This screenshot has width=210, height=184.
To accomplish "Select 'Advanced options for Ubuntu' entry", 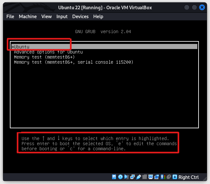I will click(48, 52).
